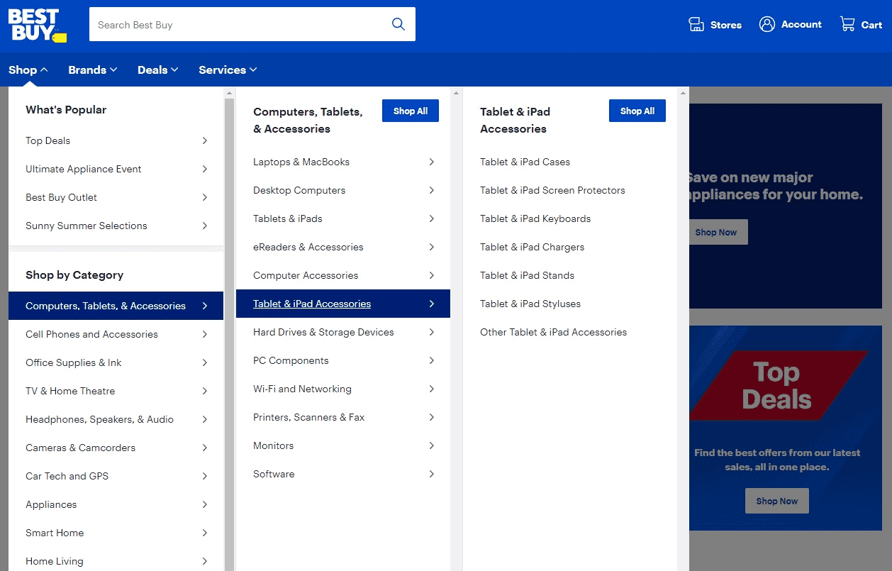Image resolution: width=892 pixels, height=571 pixels.
Task: Click the Search Best Buy input field
Action: click(x=234, y=23)
